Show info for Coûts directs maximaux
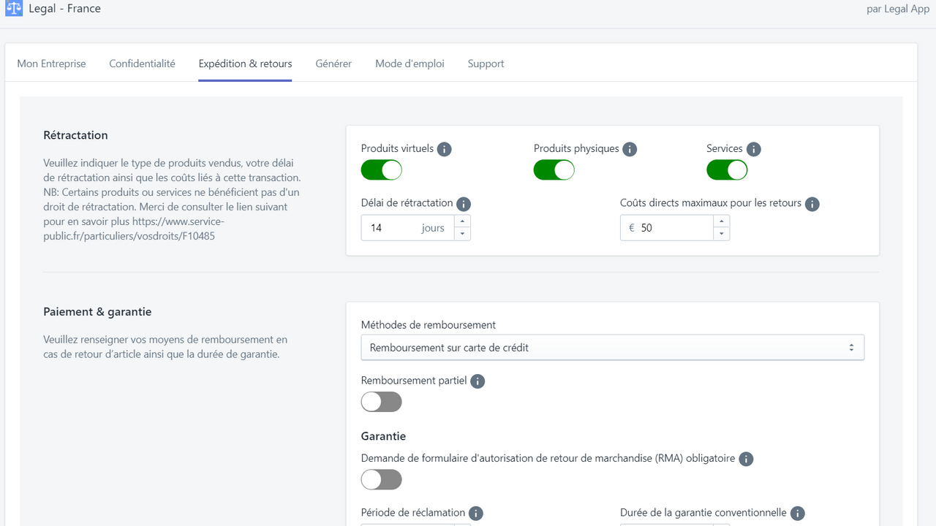The width and height of the screenshot is (936, 526). pyautogui.click(x=812, y=204)
